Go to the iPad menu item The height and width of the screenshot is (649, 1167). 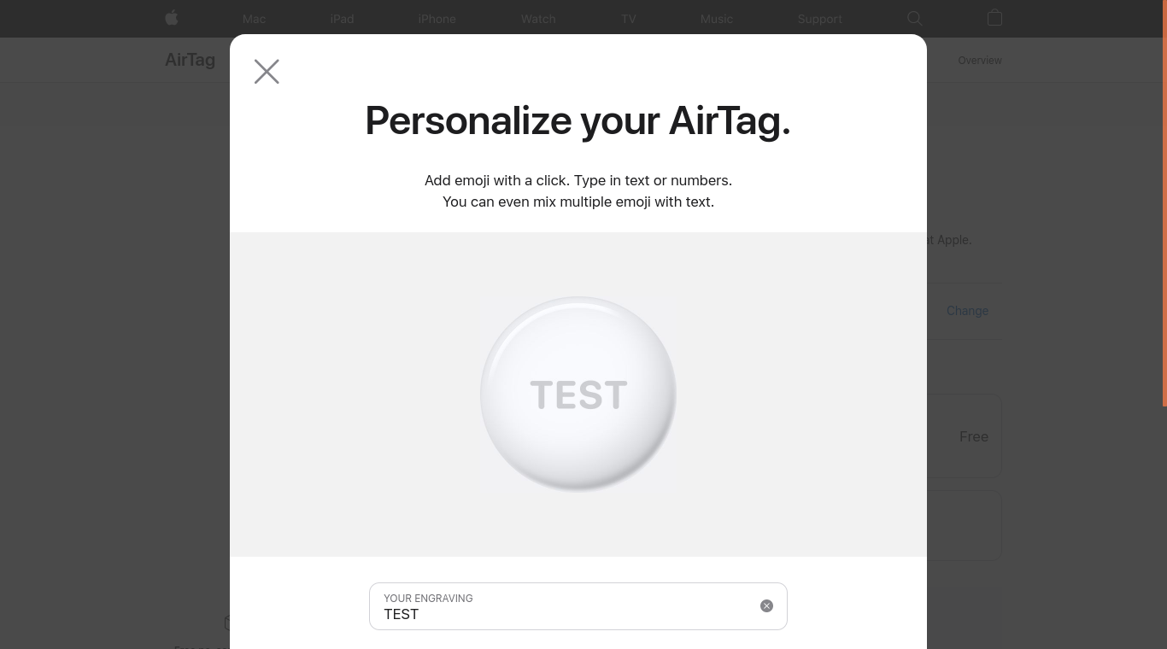(342, 19)
